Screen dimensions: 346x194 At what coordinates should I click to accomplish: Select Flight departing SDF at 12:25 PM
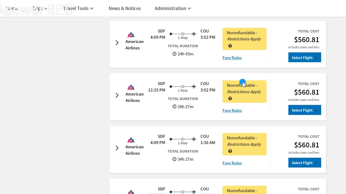304,110
